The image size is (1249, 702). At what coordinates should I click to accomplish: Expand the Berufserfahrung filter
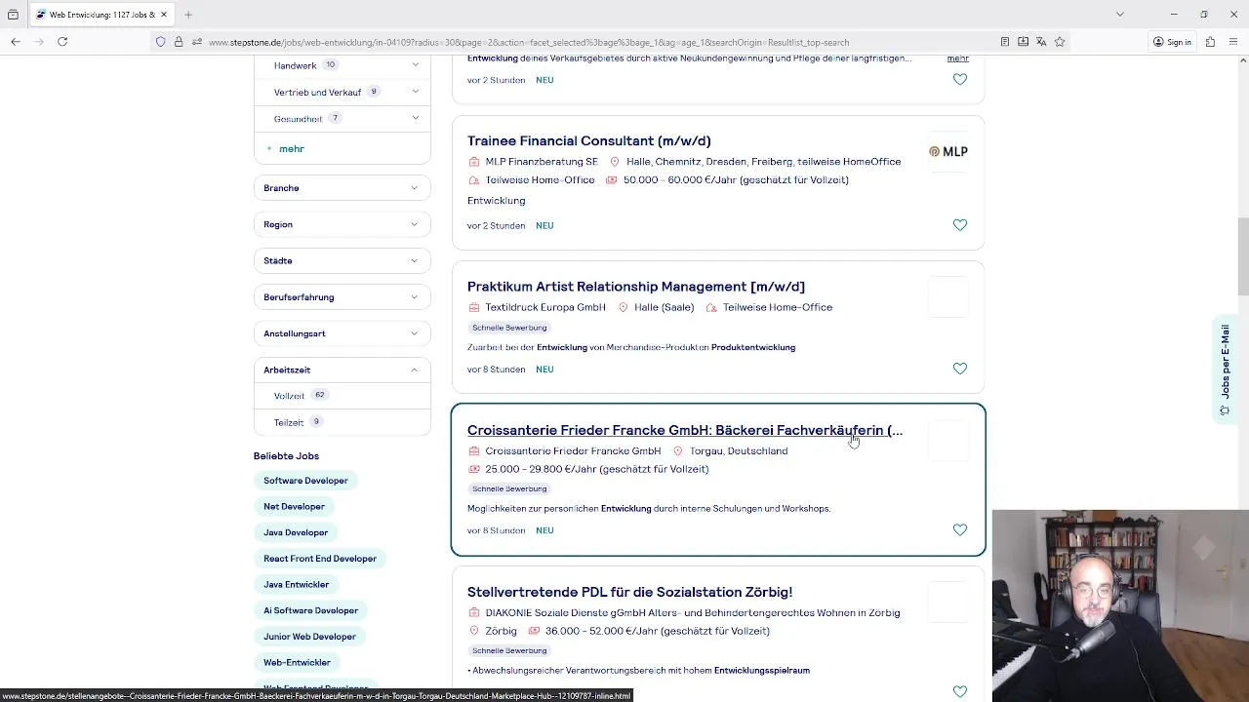[x=342, y=296]
